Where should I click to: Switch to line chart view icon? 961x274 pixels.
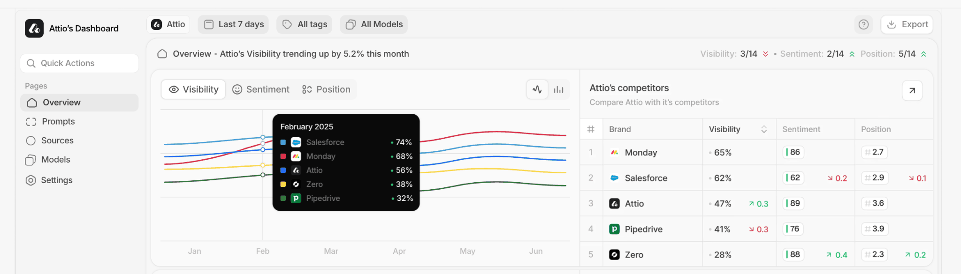[x=537, y=89]
